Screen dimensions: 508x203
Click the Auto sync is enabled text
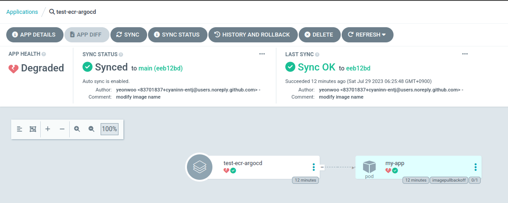click(x=106, y=82)
